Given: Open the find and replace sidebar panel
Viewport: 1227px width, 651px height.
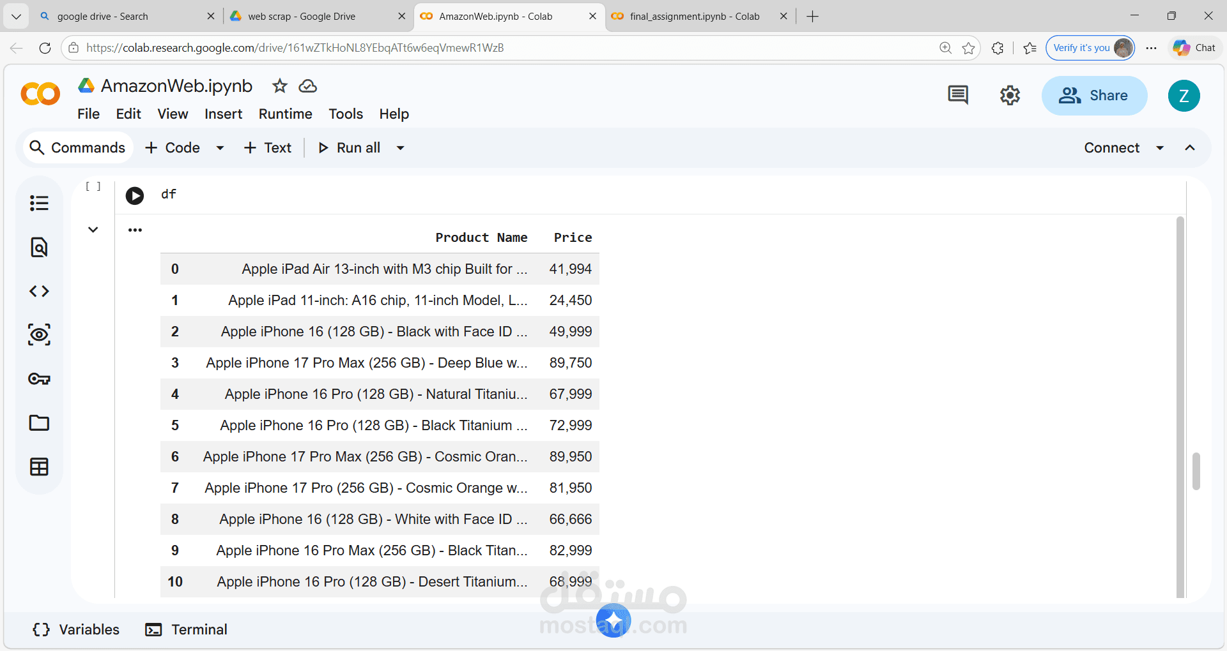Looking at the screenshot, I should tap(39, 247).
